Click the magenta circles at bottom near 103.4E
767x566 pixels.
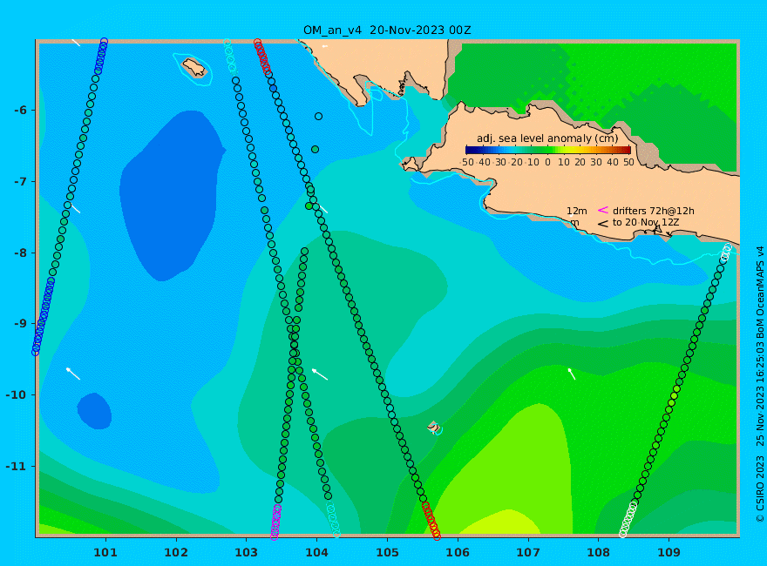click(x=276, y=522)
